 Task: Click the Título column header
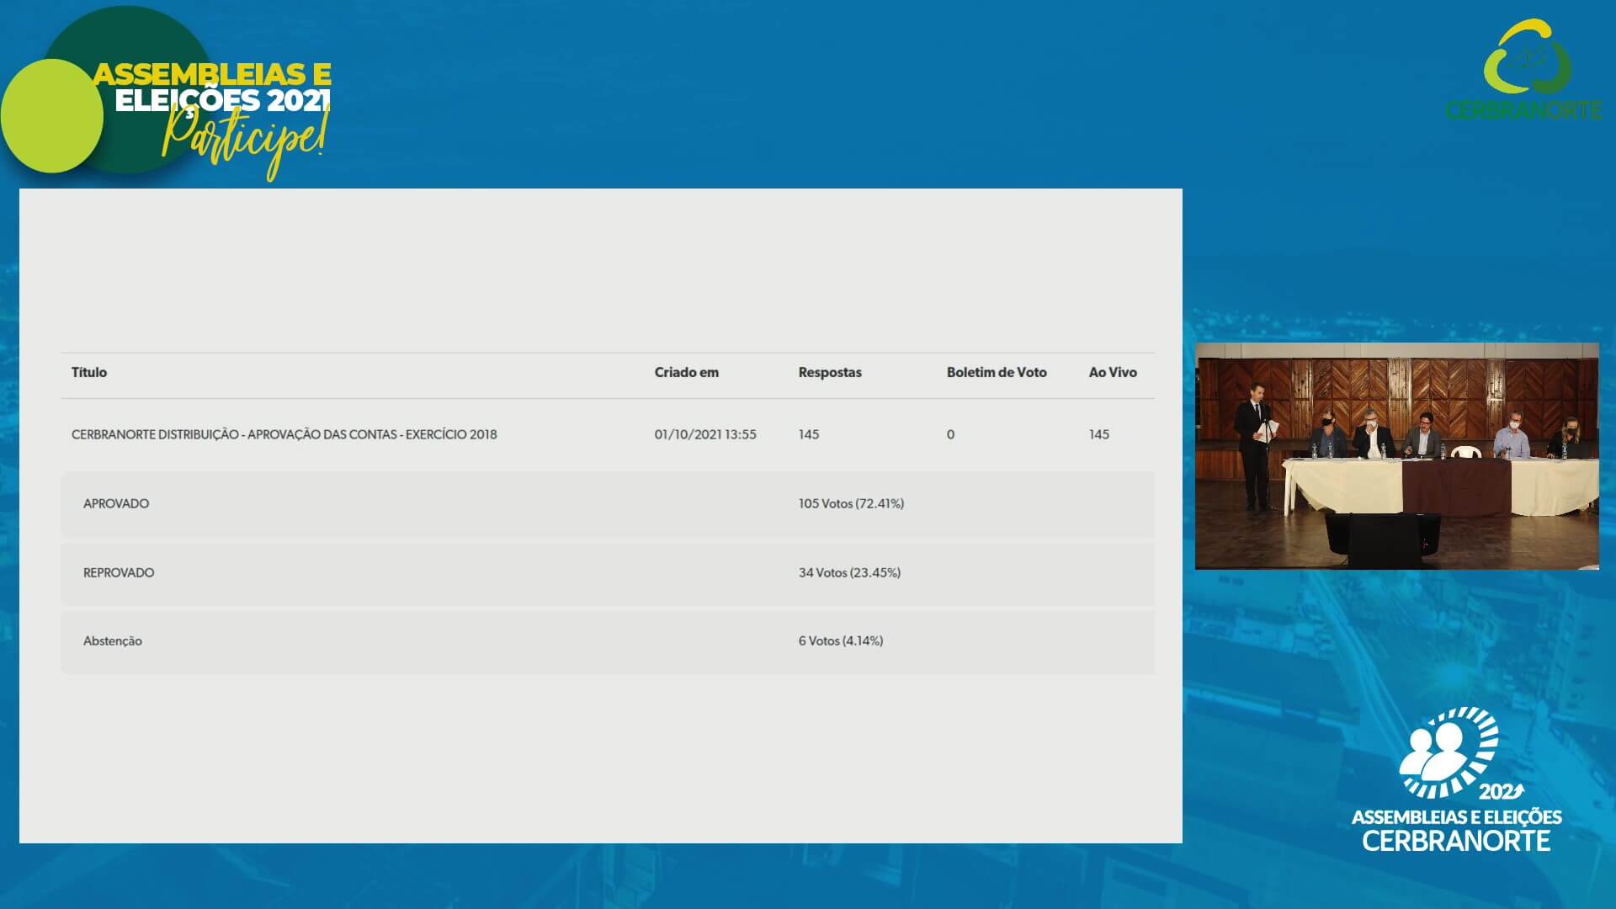(x=89, y=372)
